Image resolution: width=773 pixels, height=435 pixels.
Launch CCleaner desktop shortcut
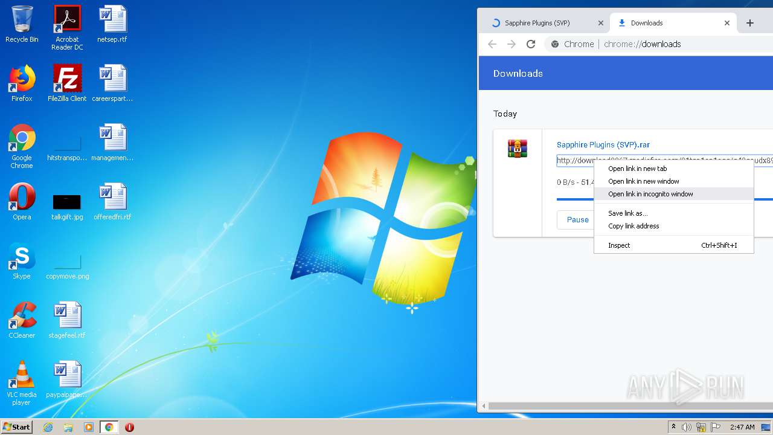22,320
